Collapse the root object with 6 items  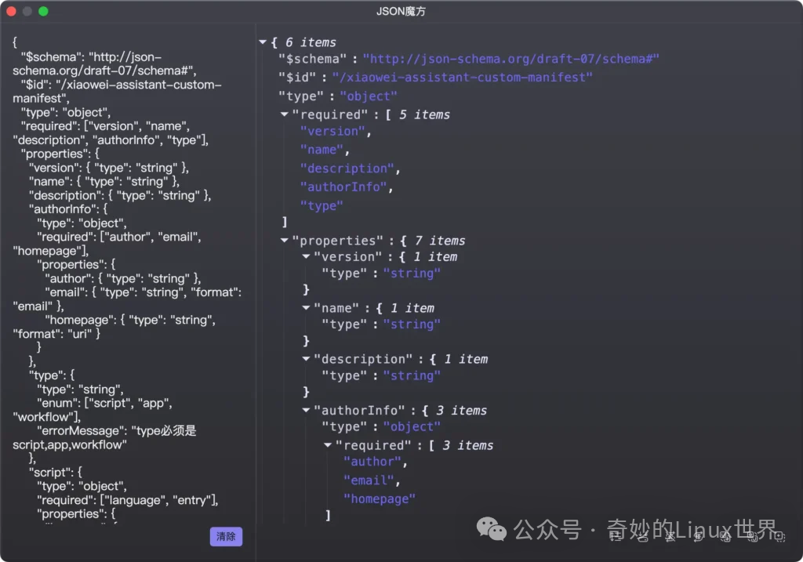tap(263, 42)
